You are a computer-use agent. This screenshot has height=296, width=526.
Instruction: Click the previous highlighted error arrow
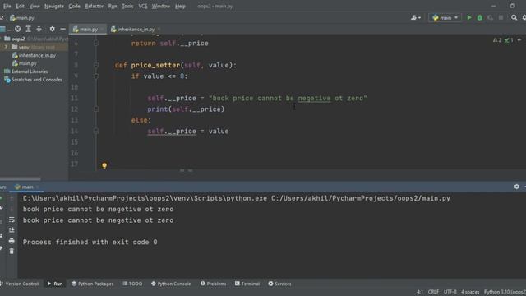click(x=519, y=40)
